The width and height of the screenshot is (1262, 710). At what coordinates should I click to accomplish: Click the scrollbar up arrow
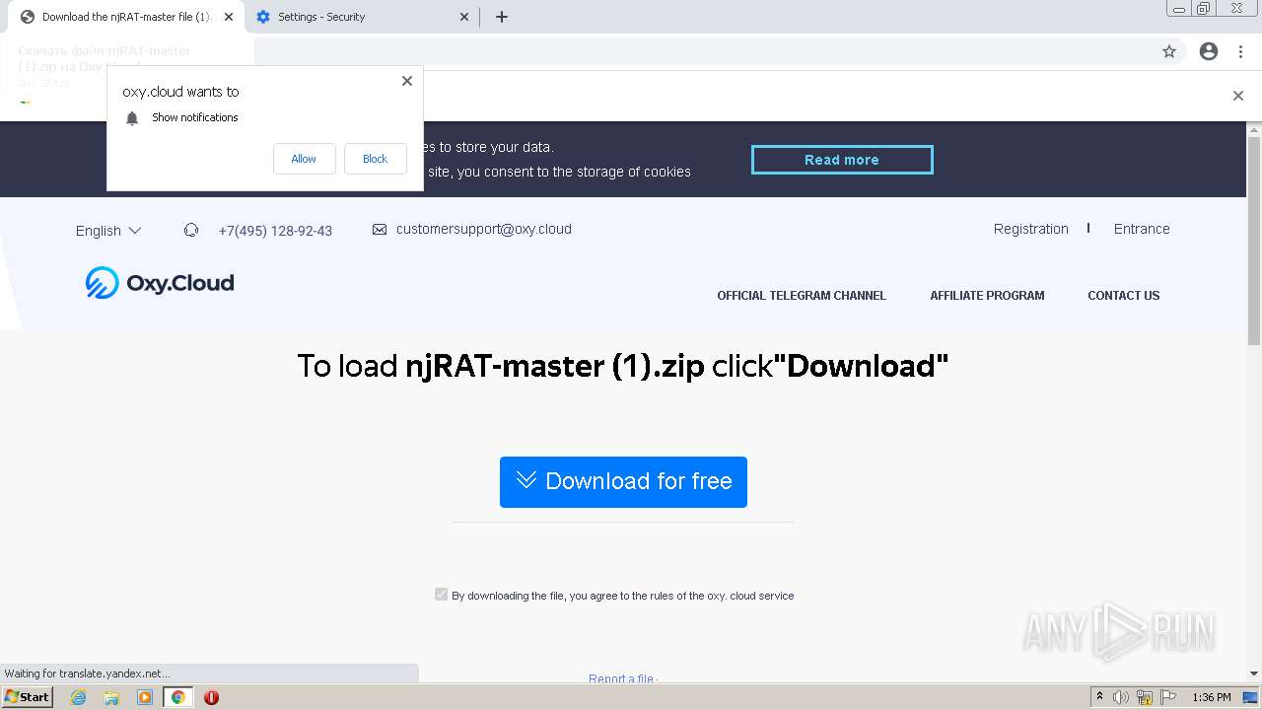(x=1254, y=129)
